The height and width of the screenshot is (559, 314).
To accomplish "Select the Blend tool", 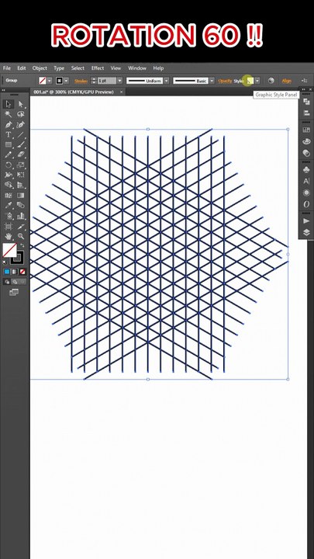I will tap(21, 205).
